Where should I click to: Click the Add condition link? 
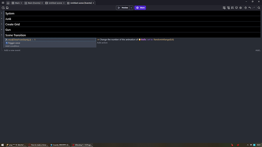tap(12, 46)
